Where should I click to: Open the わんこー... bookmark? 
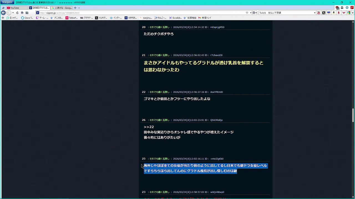coord(160,18)
